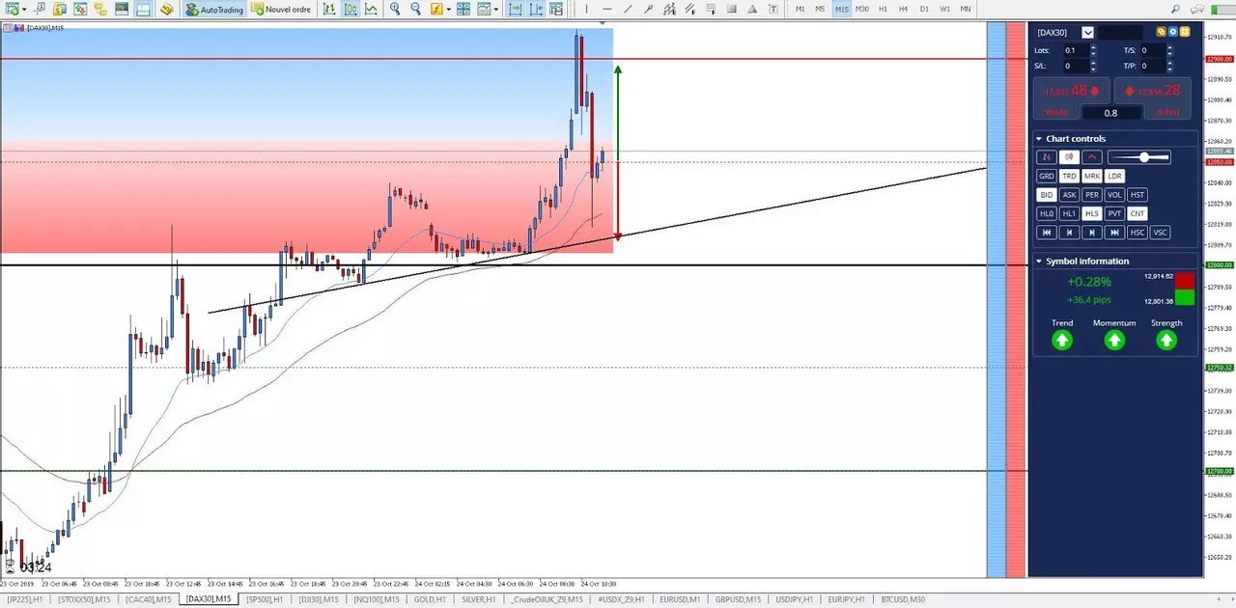The image size is (1236, 608).
Task: Toggle the HST button
Action: (x=1138, y=195)
